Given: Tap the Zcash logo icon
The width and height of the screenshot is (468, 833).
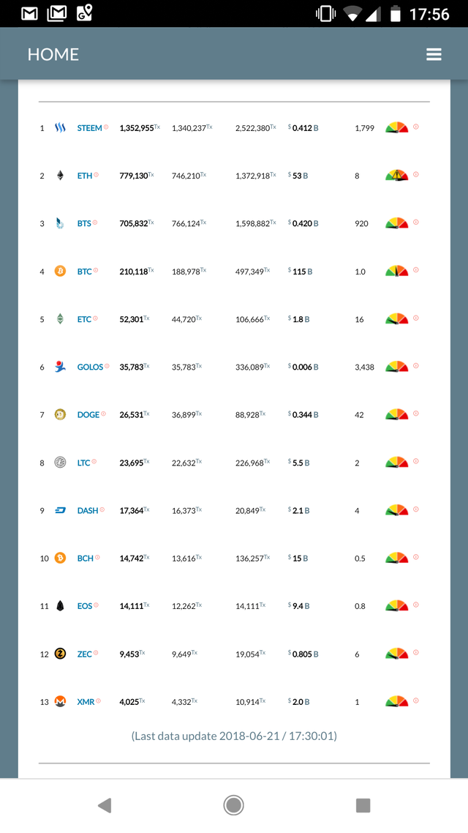Looking at the screenshot, I should [x=60, y=654].
